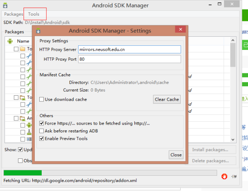This screenshot has width=248, height=191.
Task: Click the cache Directory path text
Action: point(130,83)
